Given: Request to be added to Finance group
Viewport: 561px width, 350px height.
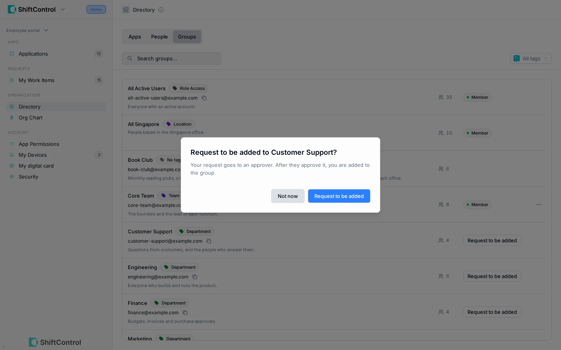Looking at the screenshot, I should pyautogui.click(x=492, y=312).
